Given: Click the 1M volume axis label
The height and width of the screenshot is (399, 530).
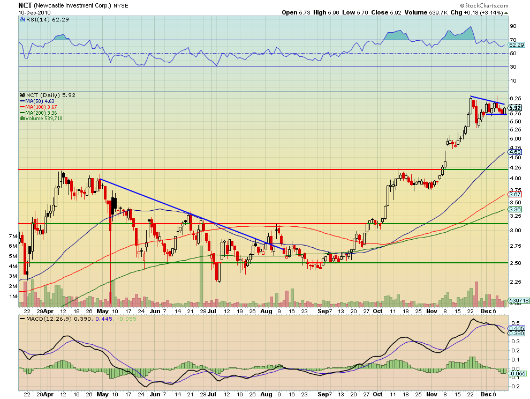Looking at the screenshot, I should click(x=13, y=297).
